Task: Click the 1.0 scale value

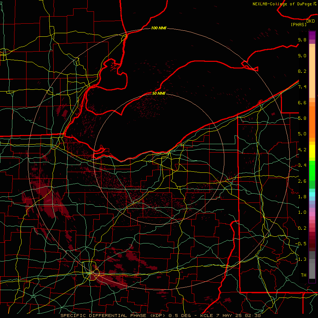Action: point(302,213)
